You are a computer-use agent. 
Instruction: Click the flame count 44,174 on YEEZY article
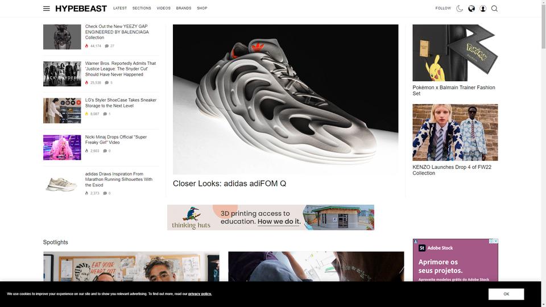(93, 46)
